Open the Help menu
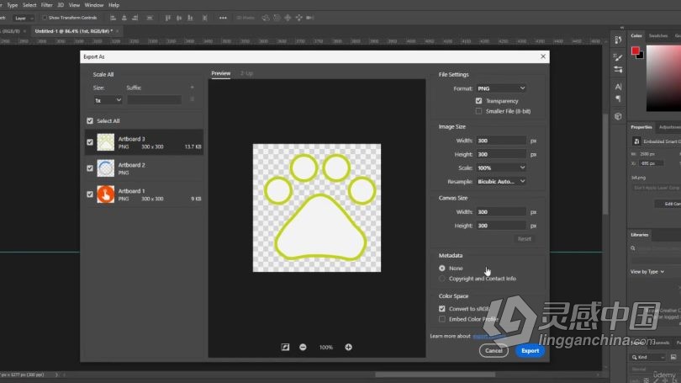Screen dimensions: 681x383 (x=113, y=5)
